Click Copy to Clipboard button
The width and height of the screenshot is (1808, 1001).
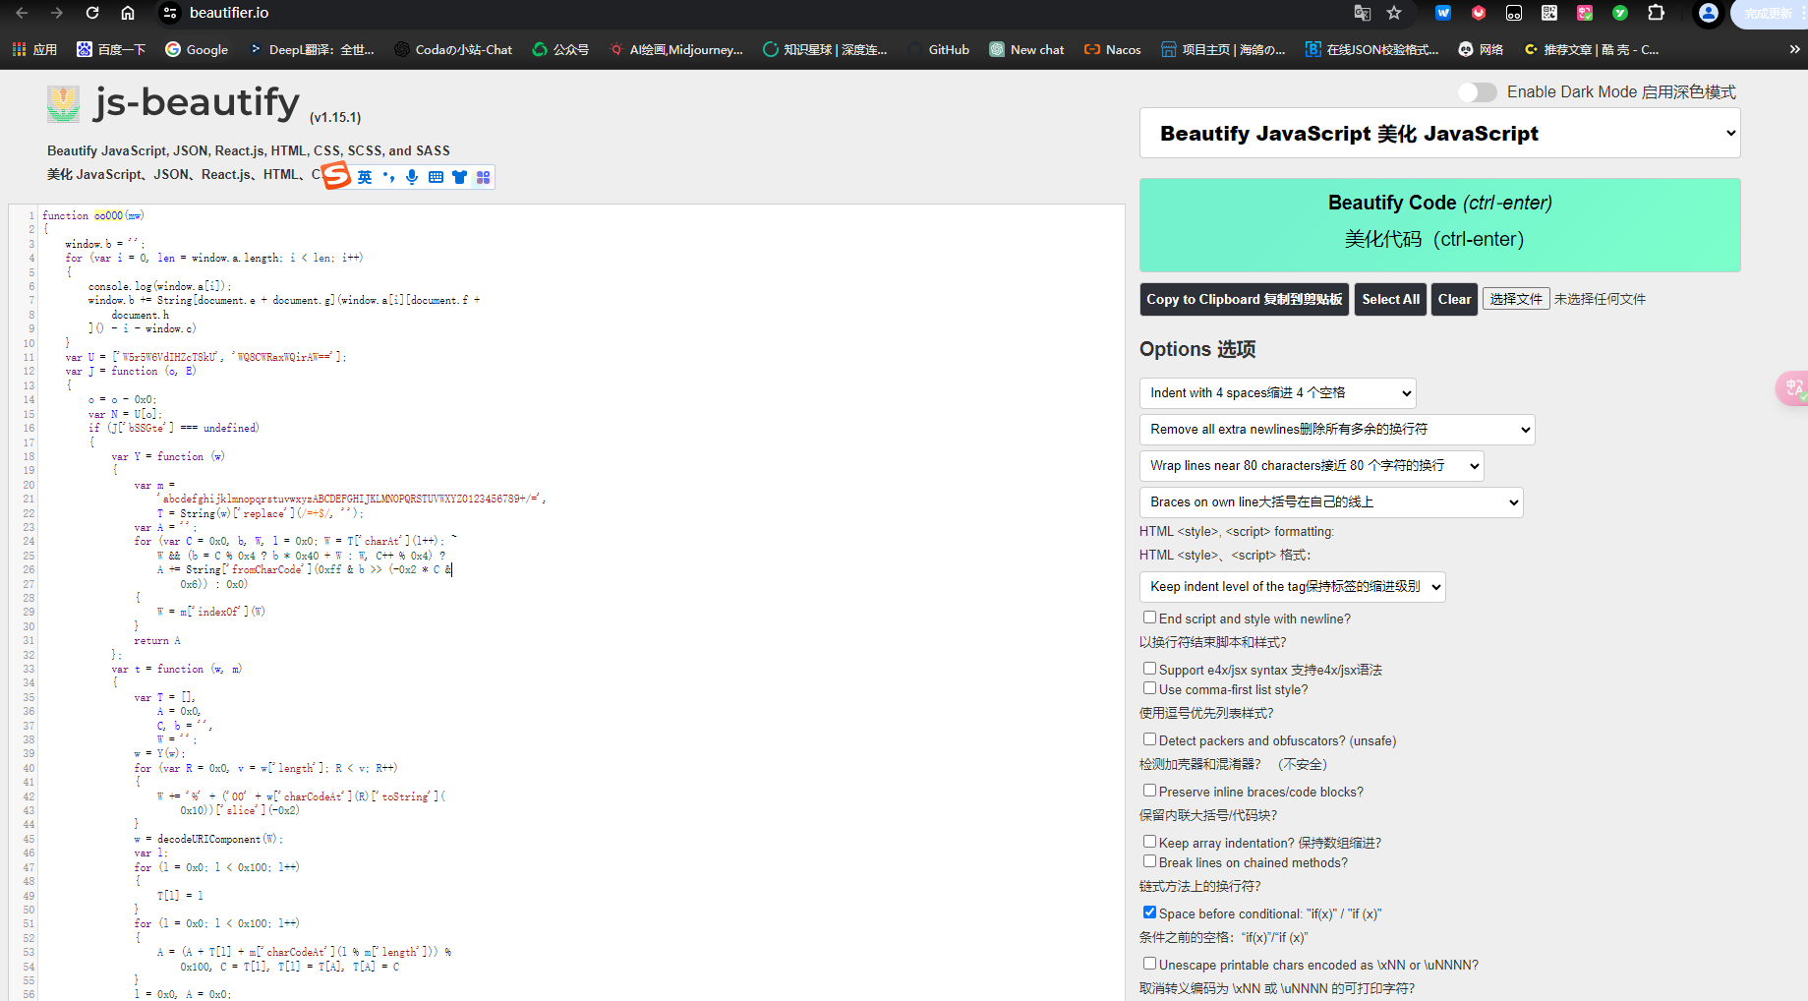pos(1245,299)
